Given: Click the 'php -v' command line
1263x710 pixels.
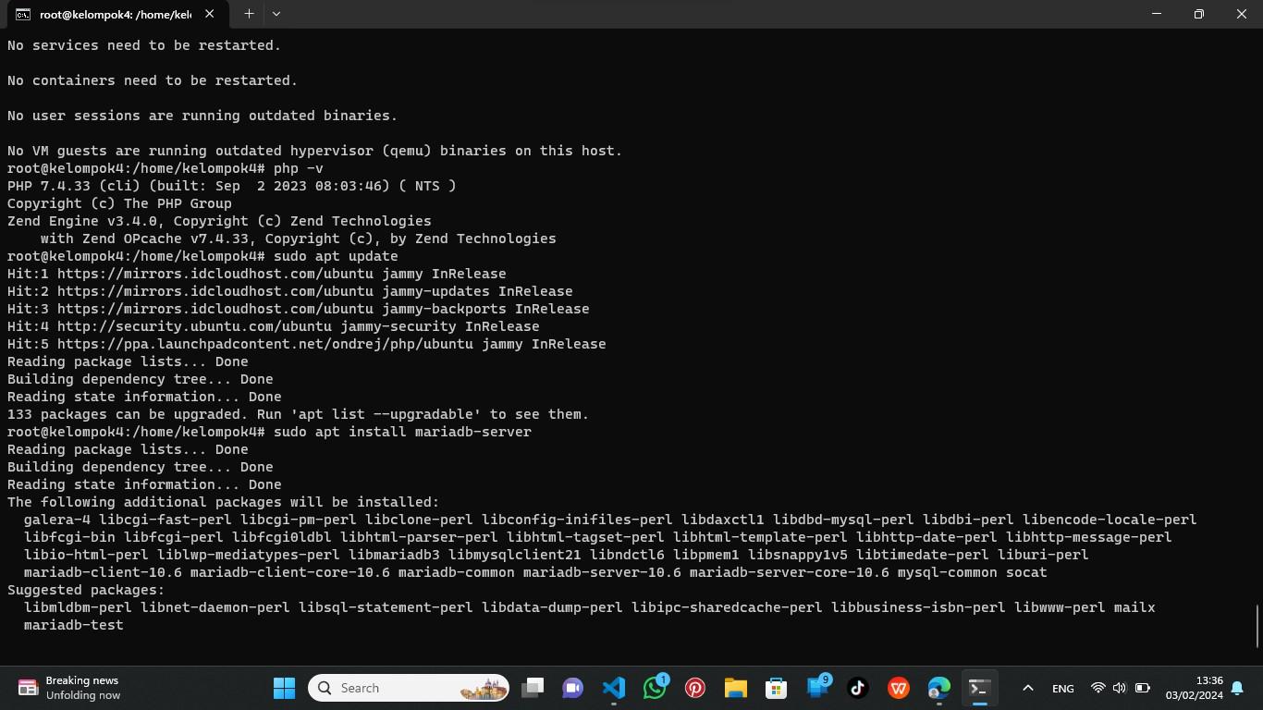Looking at the screenshot, I should pos(166,168).
